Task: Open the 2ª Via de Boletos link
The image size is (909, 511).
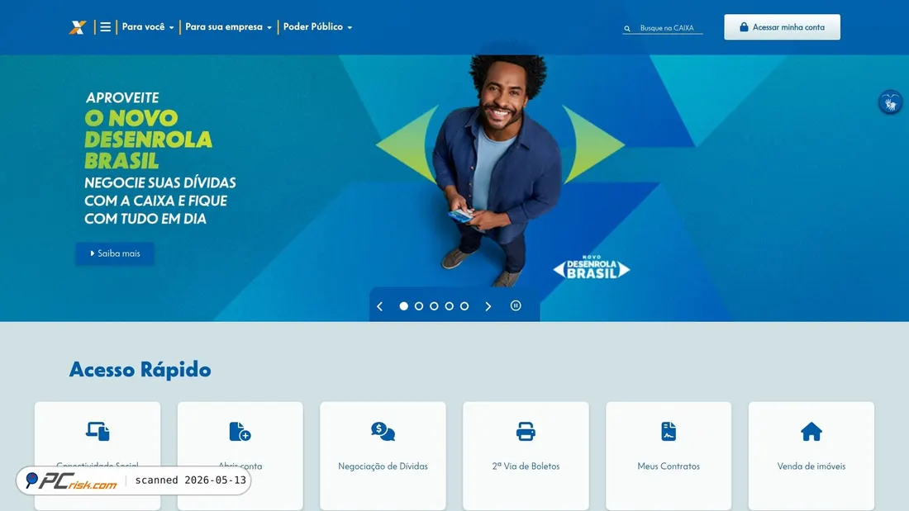Action: 526,466
